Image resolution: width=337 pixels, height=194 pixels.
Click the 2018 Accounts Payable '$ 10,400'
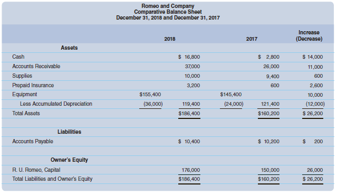[189, 142]
